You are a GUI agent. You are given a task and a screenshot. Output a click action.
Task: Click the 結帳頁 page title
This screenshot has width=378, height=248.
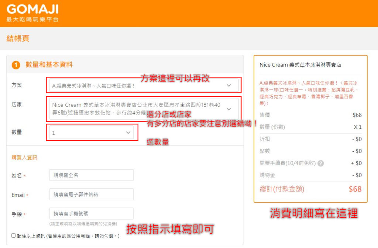click(x=18, y=38)
